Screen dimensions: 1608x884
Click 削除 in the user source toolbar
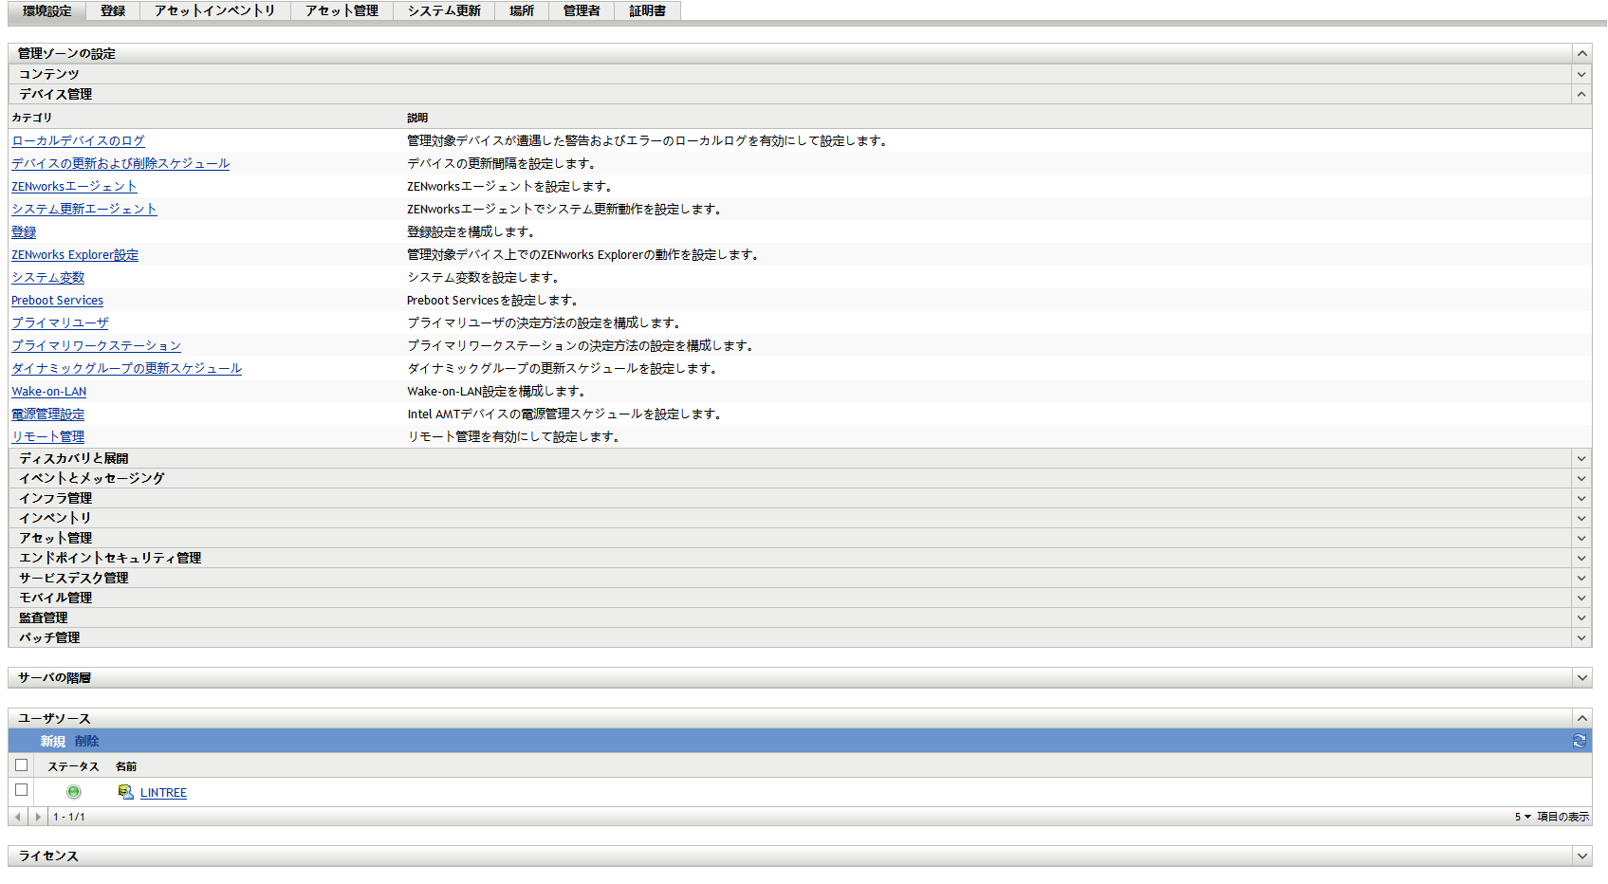[x=86, y=742]
